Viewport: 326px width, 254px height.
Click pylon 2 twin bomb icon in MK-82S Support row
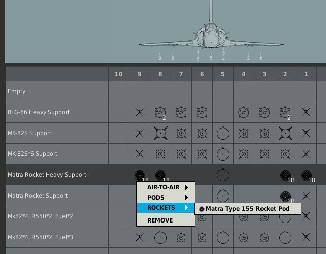tap(285, 133)
